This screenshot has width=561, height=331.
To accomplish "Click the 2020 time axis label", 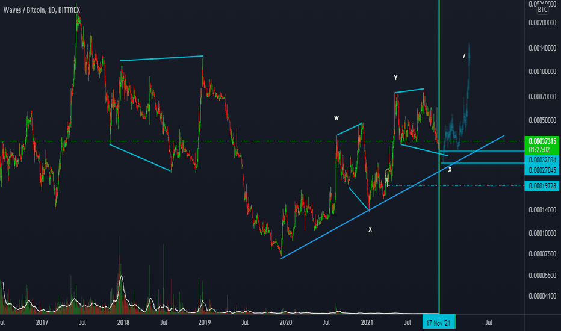I will (285, 323).
